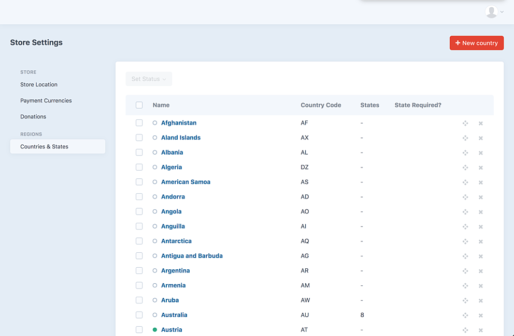
Task: Go to Payment Currencies settings
Action: (46, 100)
